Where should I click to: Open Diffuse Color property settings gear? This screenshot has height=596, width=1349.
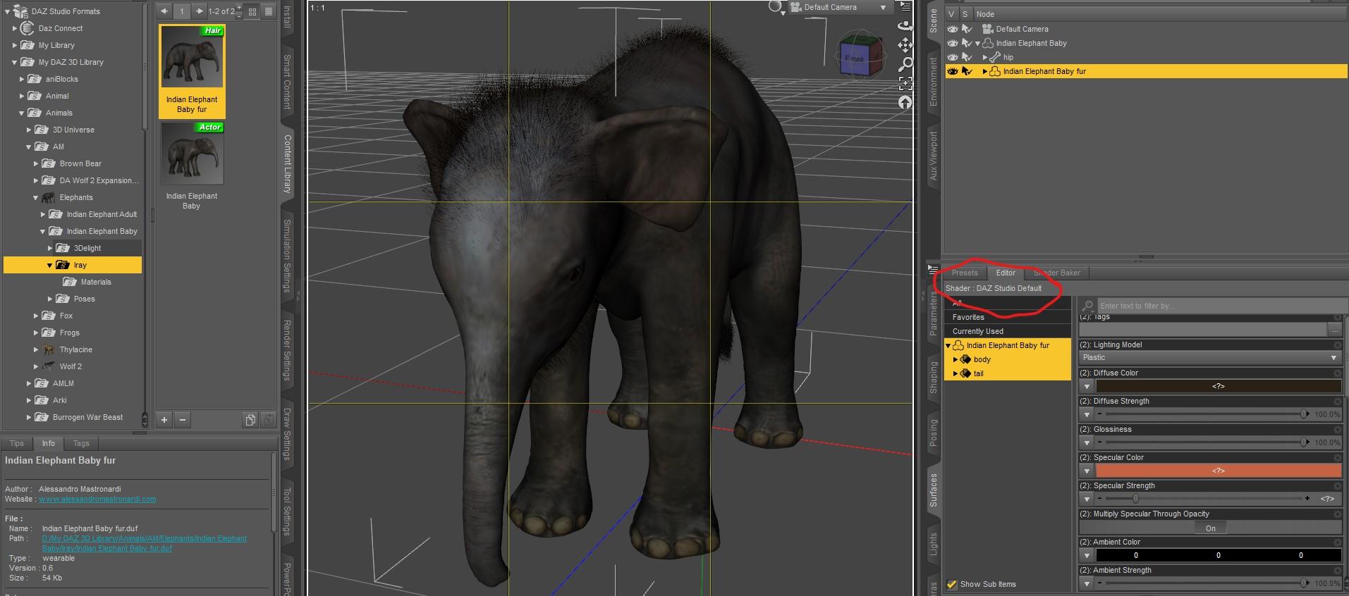coord(1337,373)
